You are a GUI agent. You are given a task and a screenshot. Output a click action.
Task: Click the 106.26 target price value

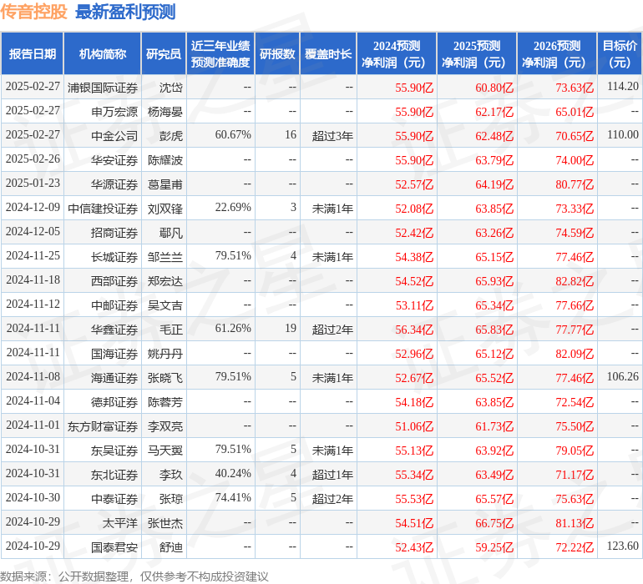pyautogui.click(x=623, y=376)
